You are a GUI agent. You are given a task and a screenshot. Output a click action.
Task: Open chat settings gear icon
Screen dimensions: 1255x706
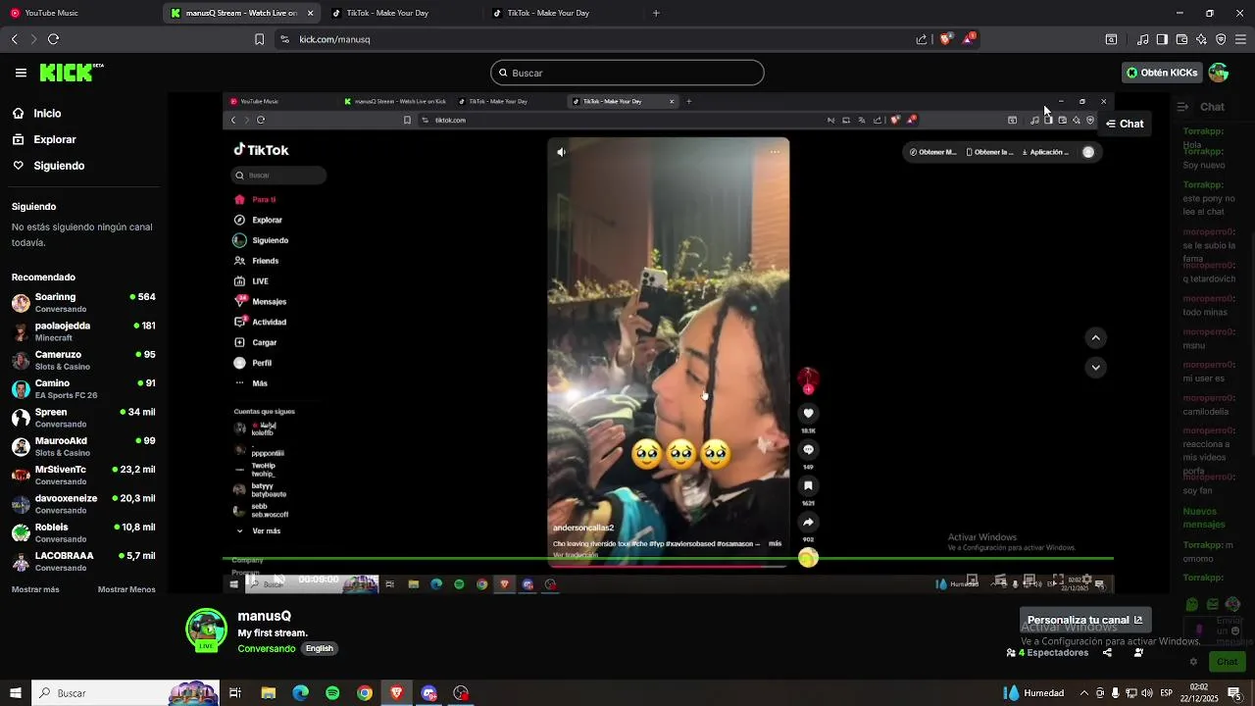[x=1193, y=662]
